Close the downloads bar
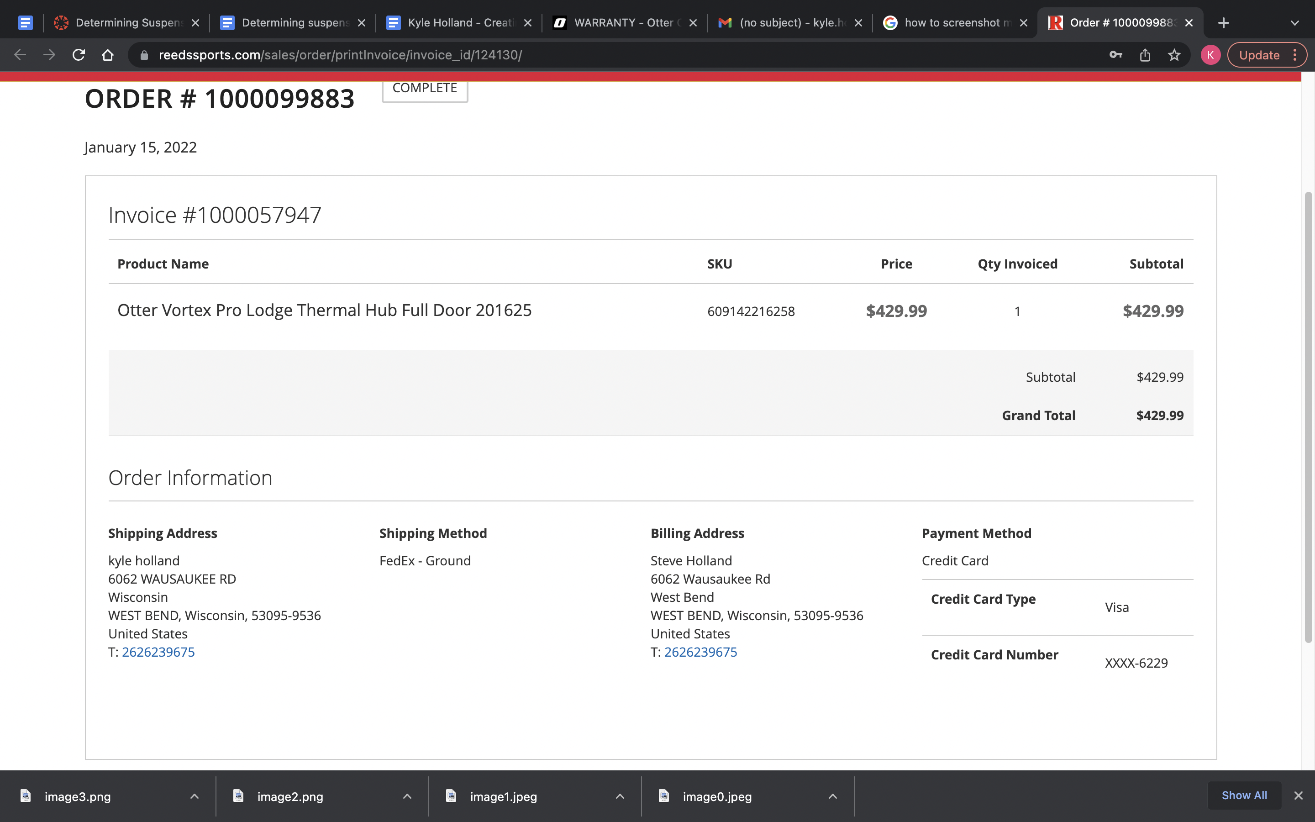1315x822 pixels. (1299, 796)
